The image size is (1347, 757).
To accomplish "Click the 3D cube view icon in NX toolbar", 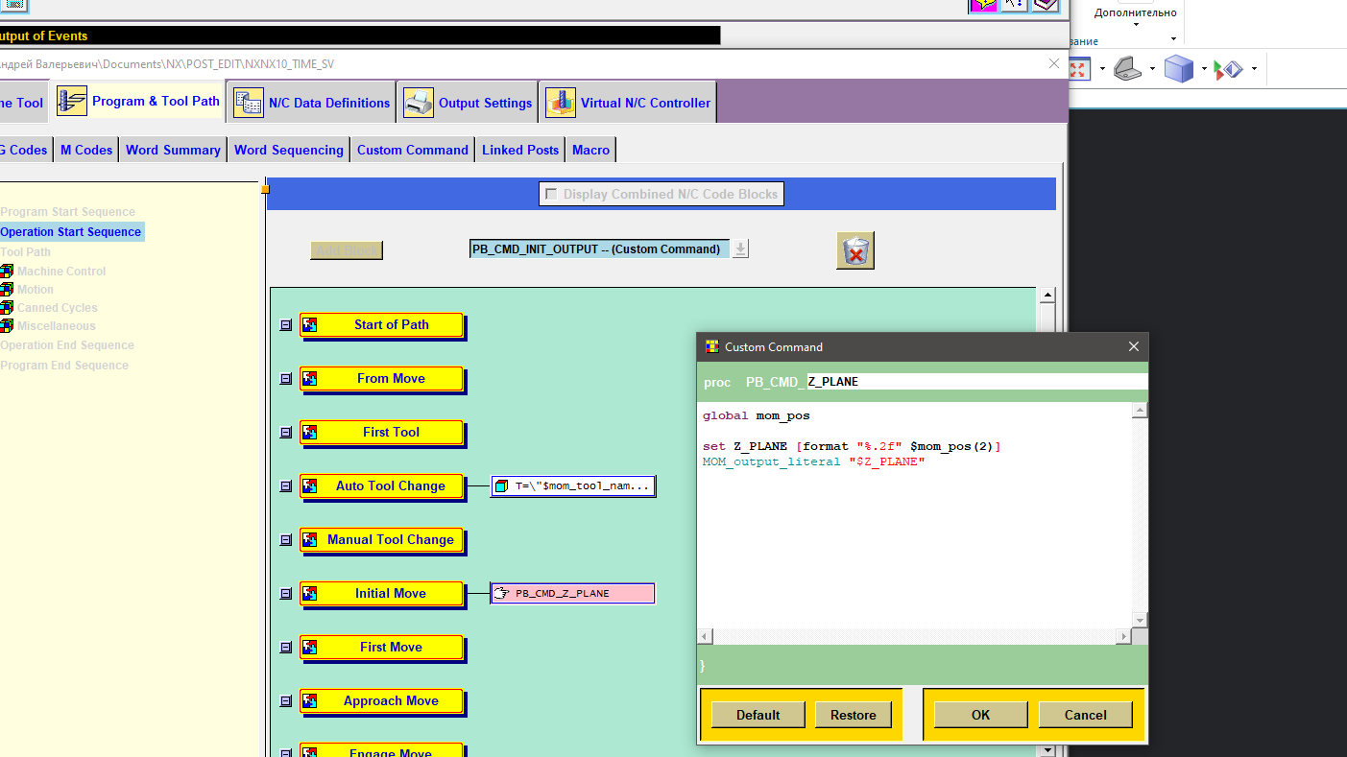I will (1178, 69).
